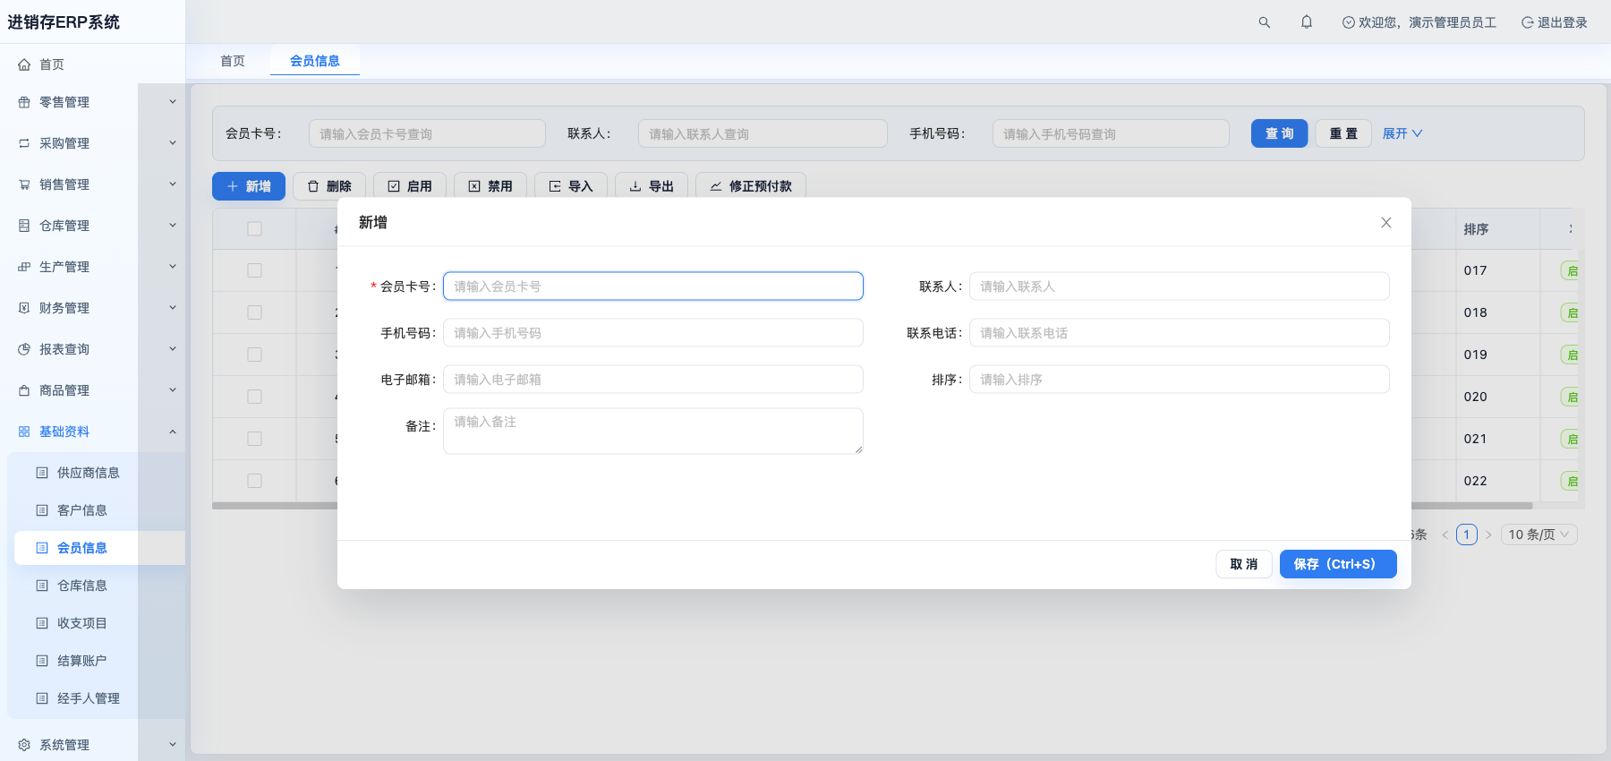Viewport: 1611px width, 761px height.
Task: Click the horizontal scrollbar under the table
Action: 873,506
